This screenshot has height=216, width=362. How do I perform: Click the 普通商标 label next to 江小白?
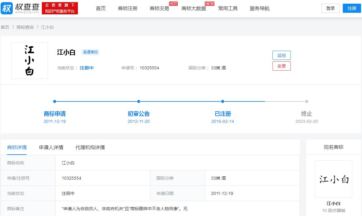tap(90, 52)
